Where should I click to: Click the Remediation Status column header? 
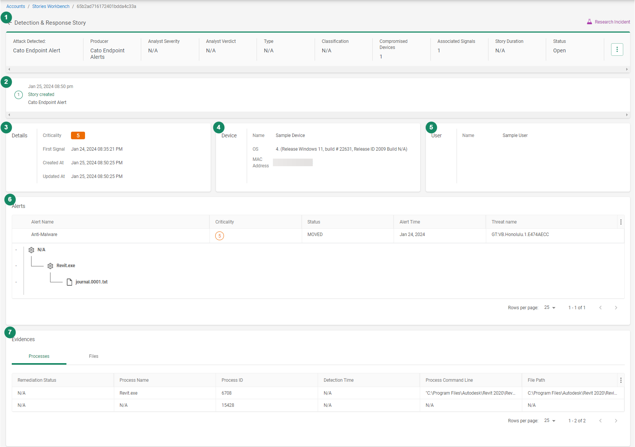coord(37,380)
